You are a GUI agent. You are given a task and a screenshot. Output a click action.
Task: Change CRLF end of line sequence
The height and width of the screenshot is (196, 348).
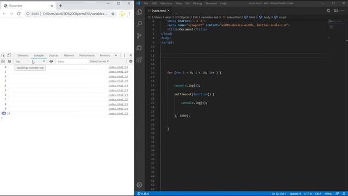(x=318, y=194)
